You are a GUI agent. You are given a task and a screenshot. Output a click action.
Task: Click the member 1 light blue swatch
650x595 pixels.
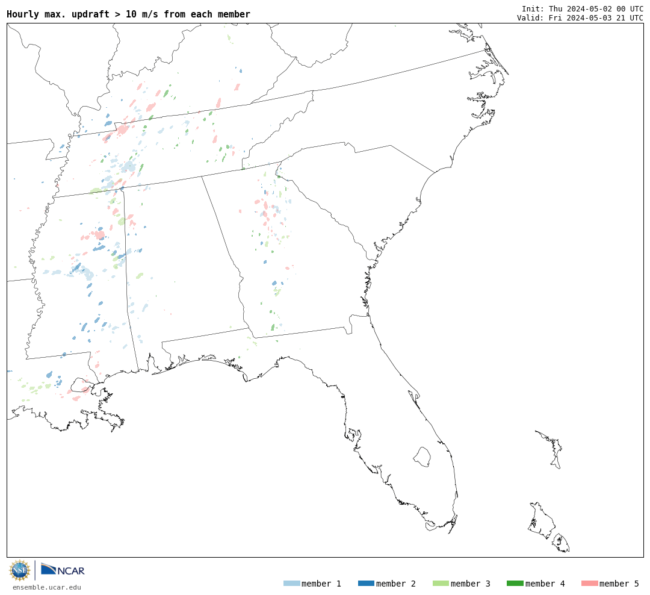(x=292, y=584)
